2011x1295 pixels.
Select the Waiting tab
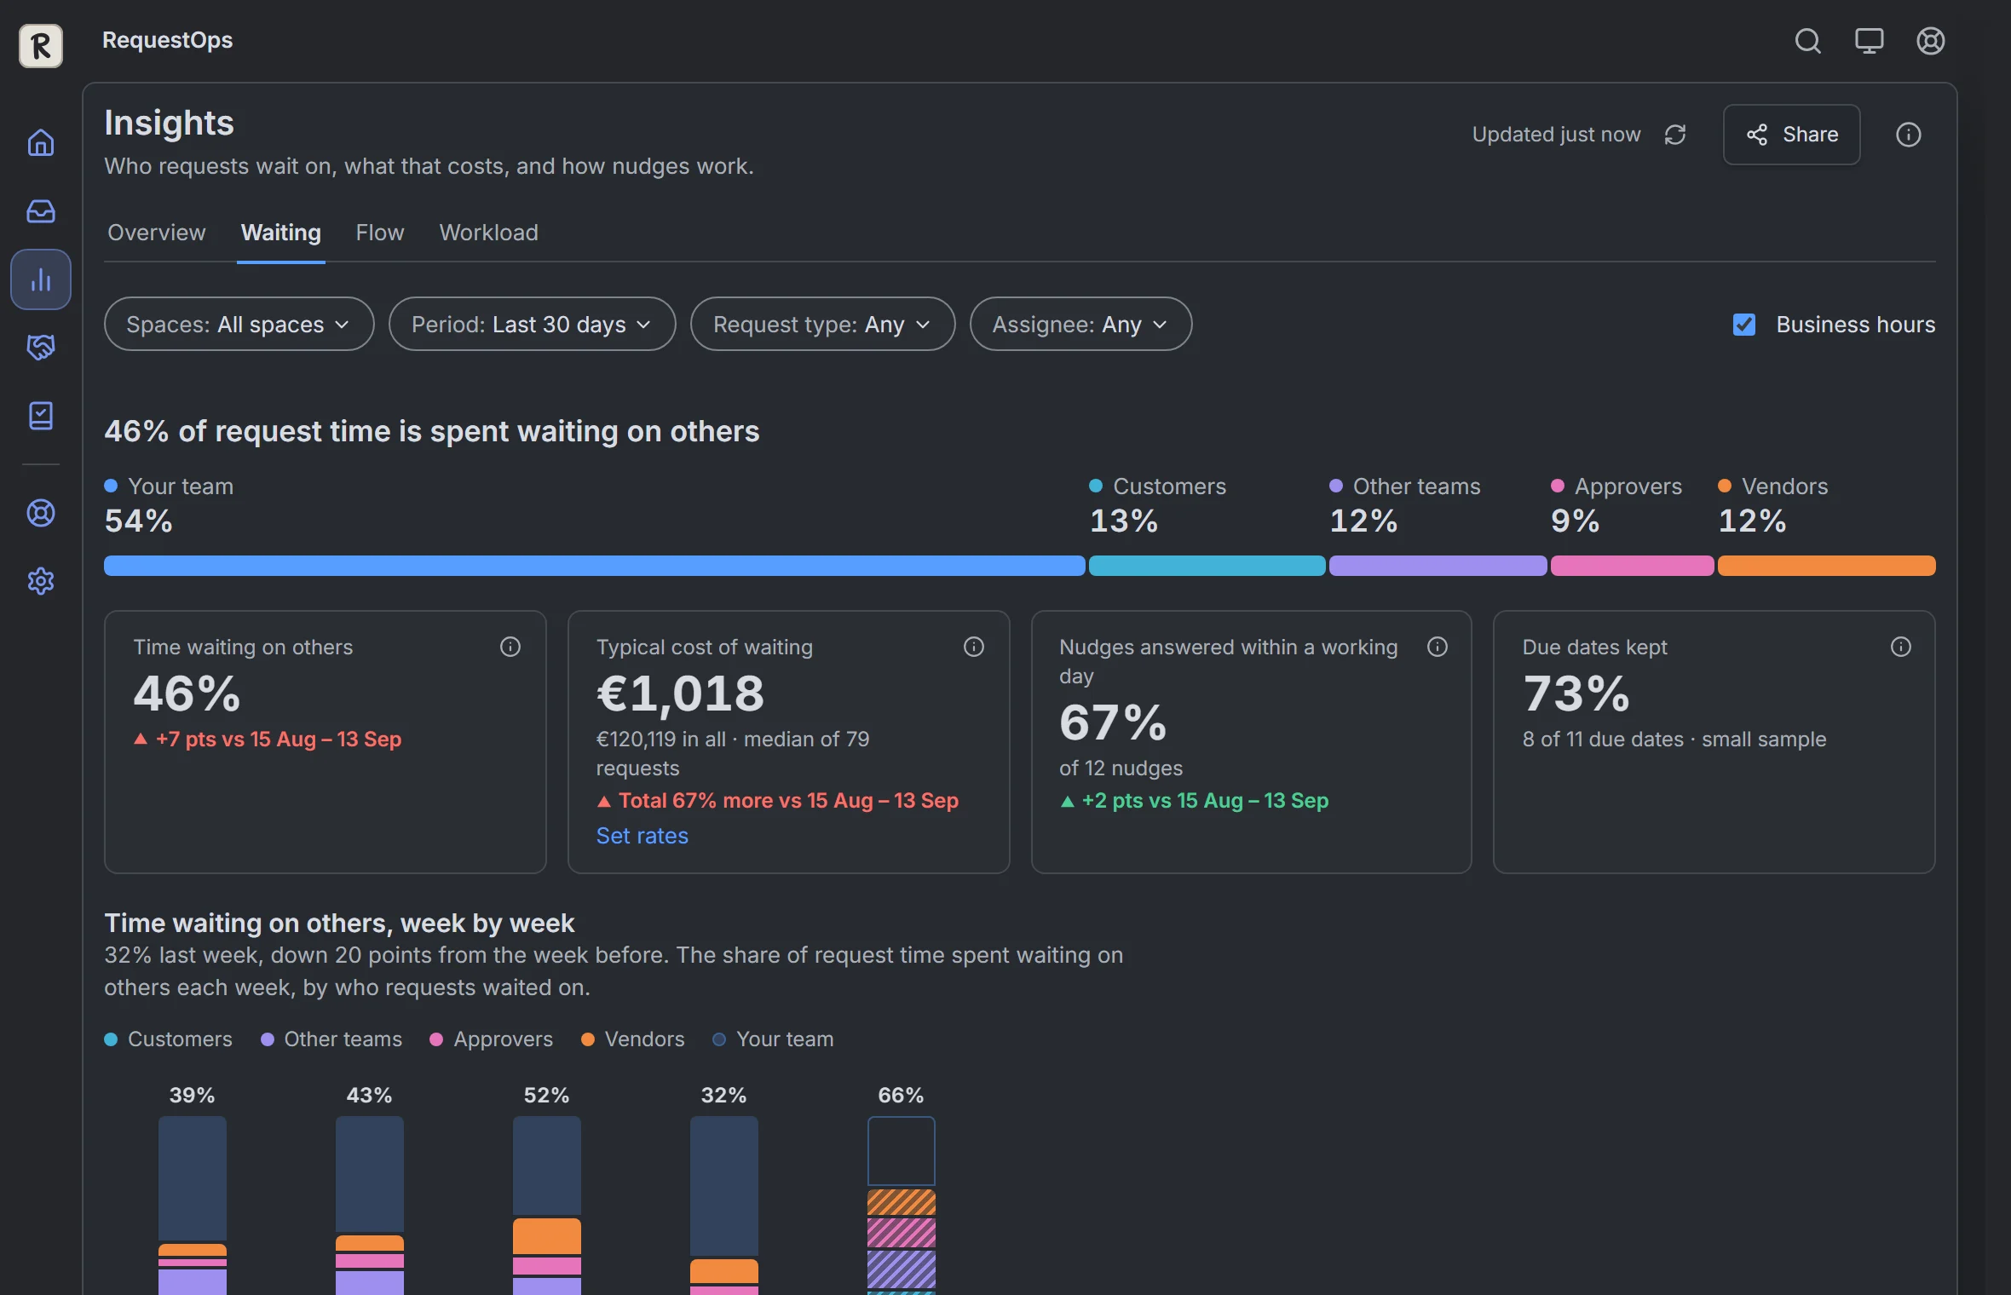(280, 233)
